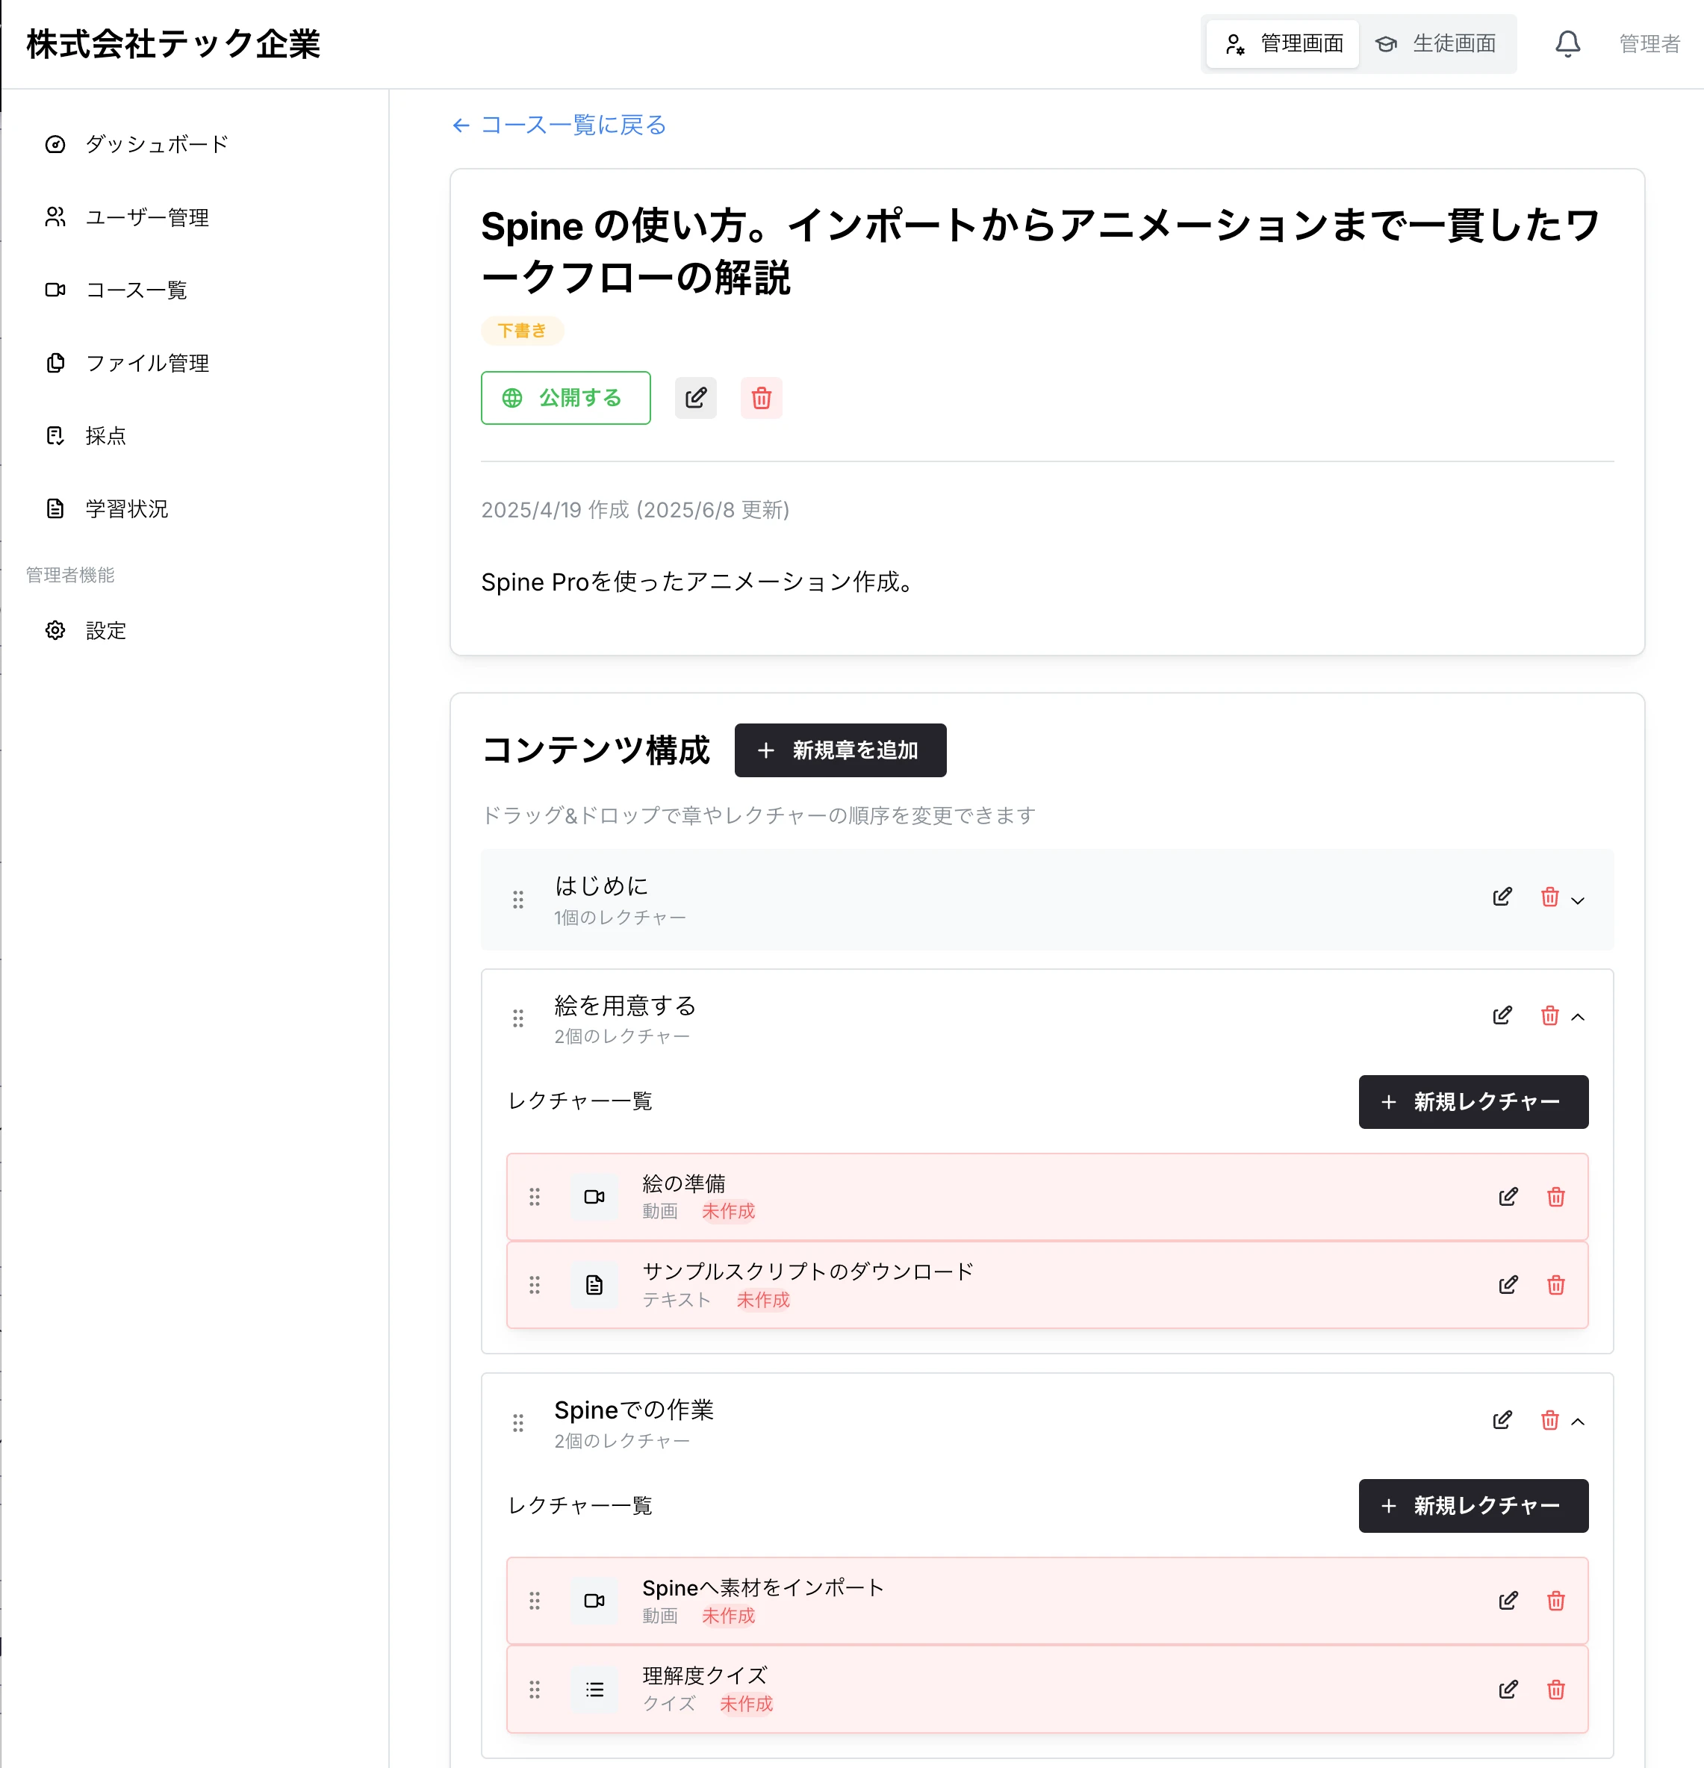Image resolution: width=1704 pixels, height=1768 pixels.
Task: Edit the 理解度クイズ lecture
Action: coord(1508,1690)
